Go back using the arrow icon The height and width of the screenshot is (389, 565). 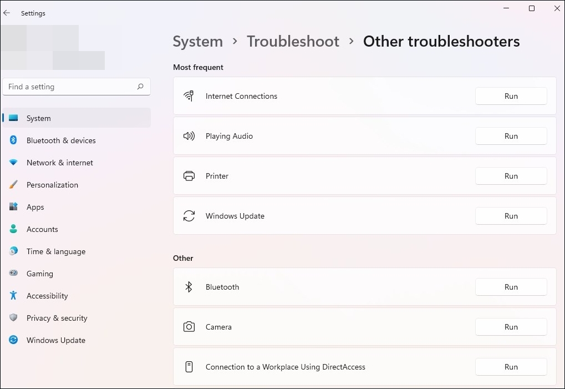7,13
